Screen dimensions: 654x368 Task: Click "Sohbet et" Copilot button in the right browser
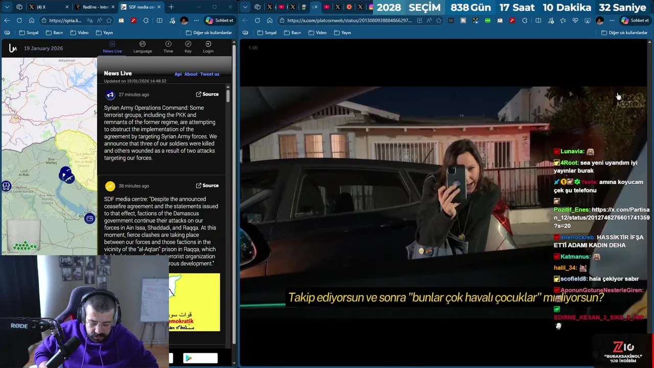pyautogui.click(x=635, y=20)
